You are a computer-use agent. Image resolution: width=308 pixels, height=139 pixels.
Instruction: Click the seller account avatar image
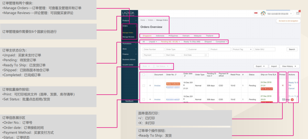pyautogui.click(x=263, y=13)
